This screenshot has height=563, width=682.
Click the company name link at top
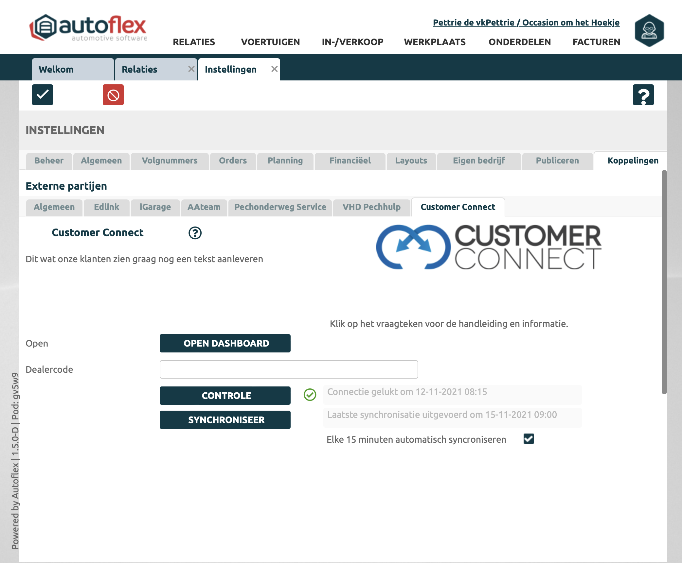[x=526, y=22]
